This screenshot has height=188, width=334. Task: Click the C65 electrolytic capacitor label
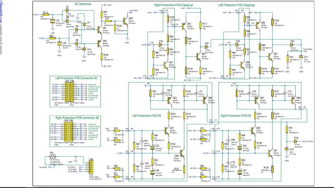(157, 145)
